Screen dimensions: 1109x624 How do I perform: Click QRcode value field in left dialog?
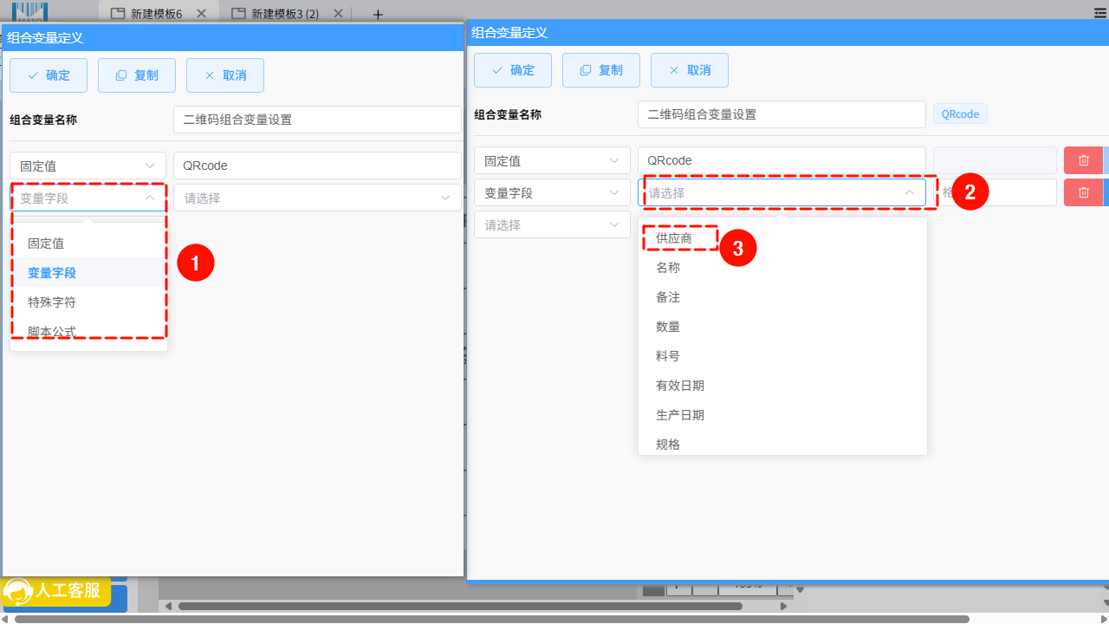click(x=317, y=166)
